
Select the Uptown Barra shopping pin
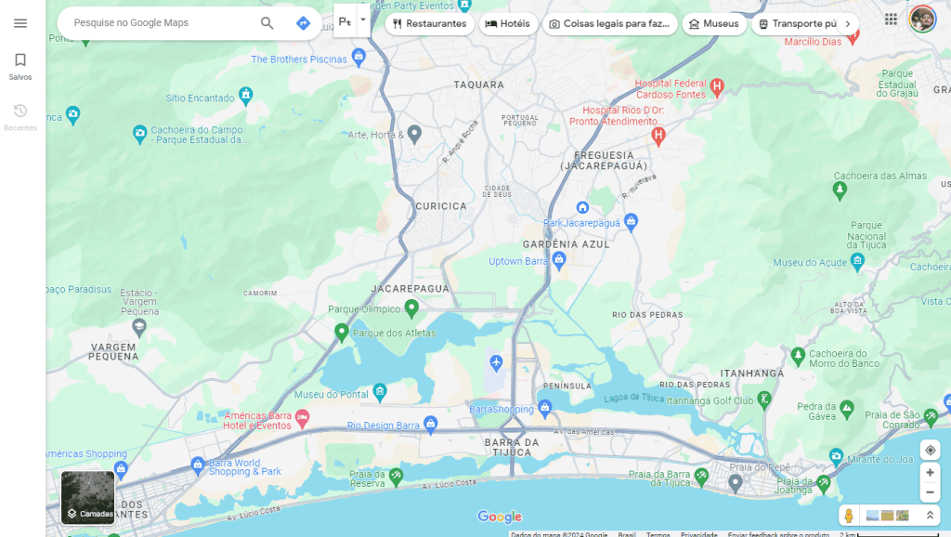pos(558,260)
